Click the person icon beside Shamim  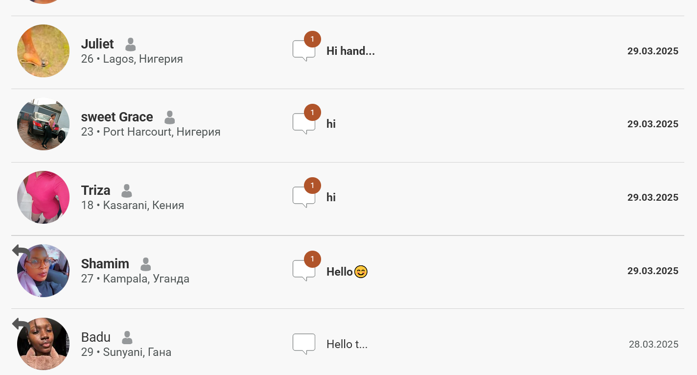pos(146,264)
